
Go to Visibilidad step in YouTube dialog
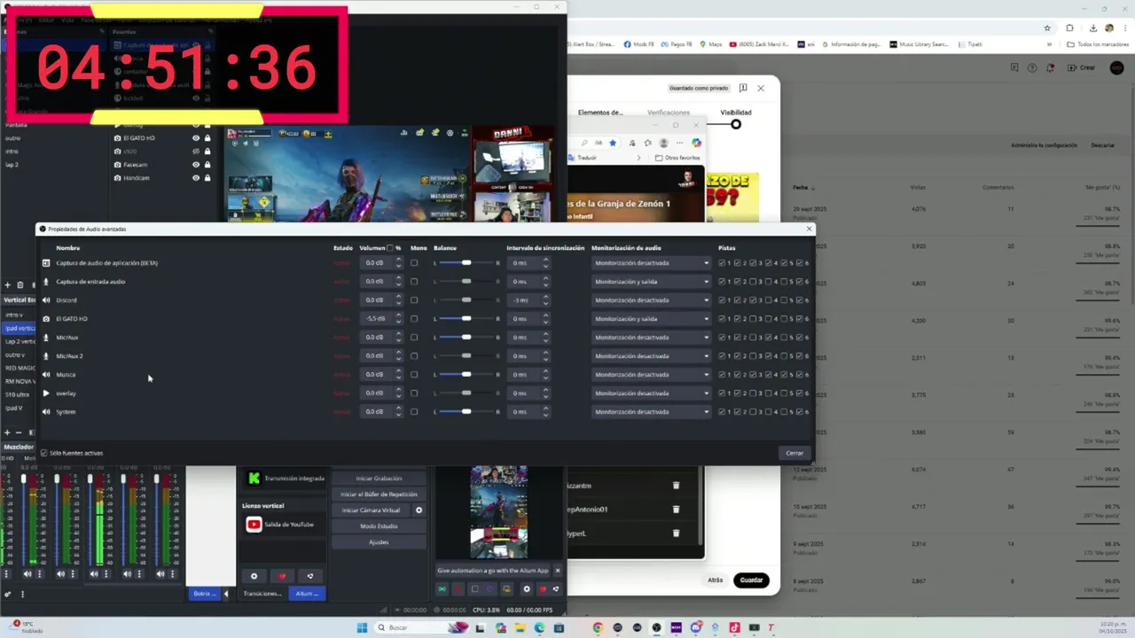pyautogui.click(x=735, y=113)
